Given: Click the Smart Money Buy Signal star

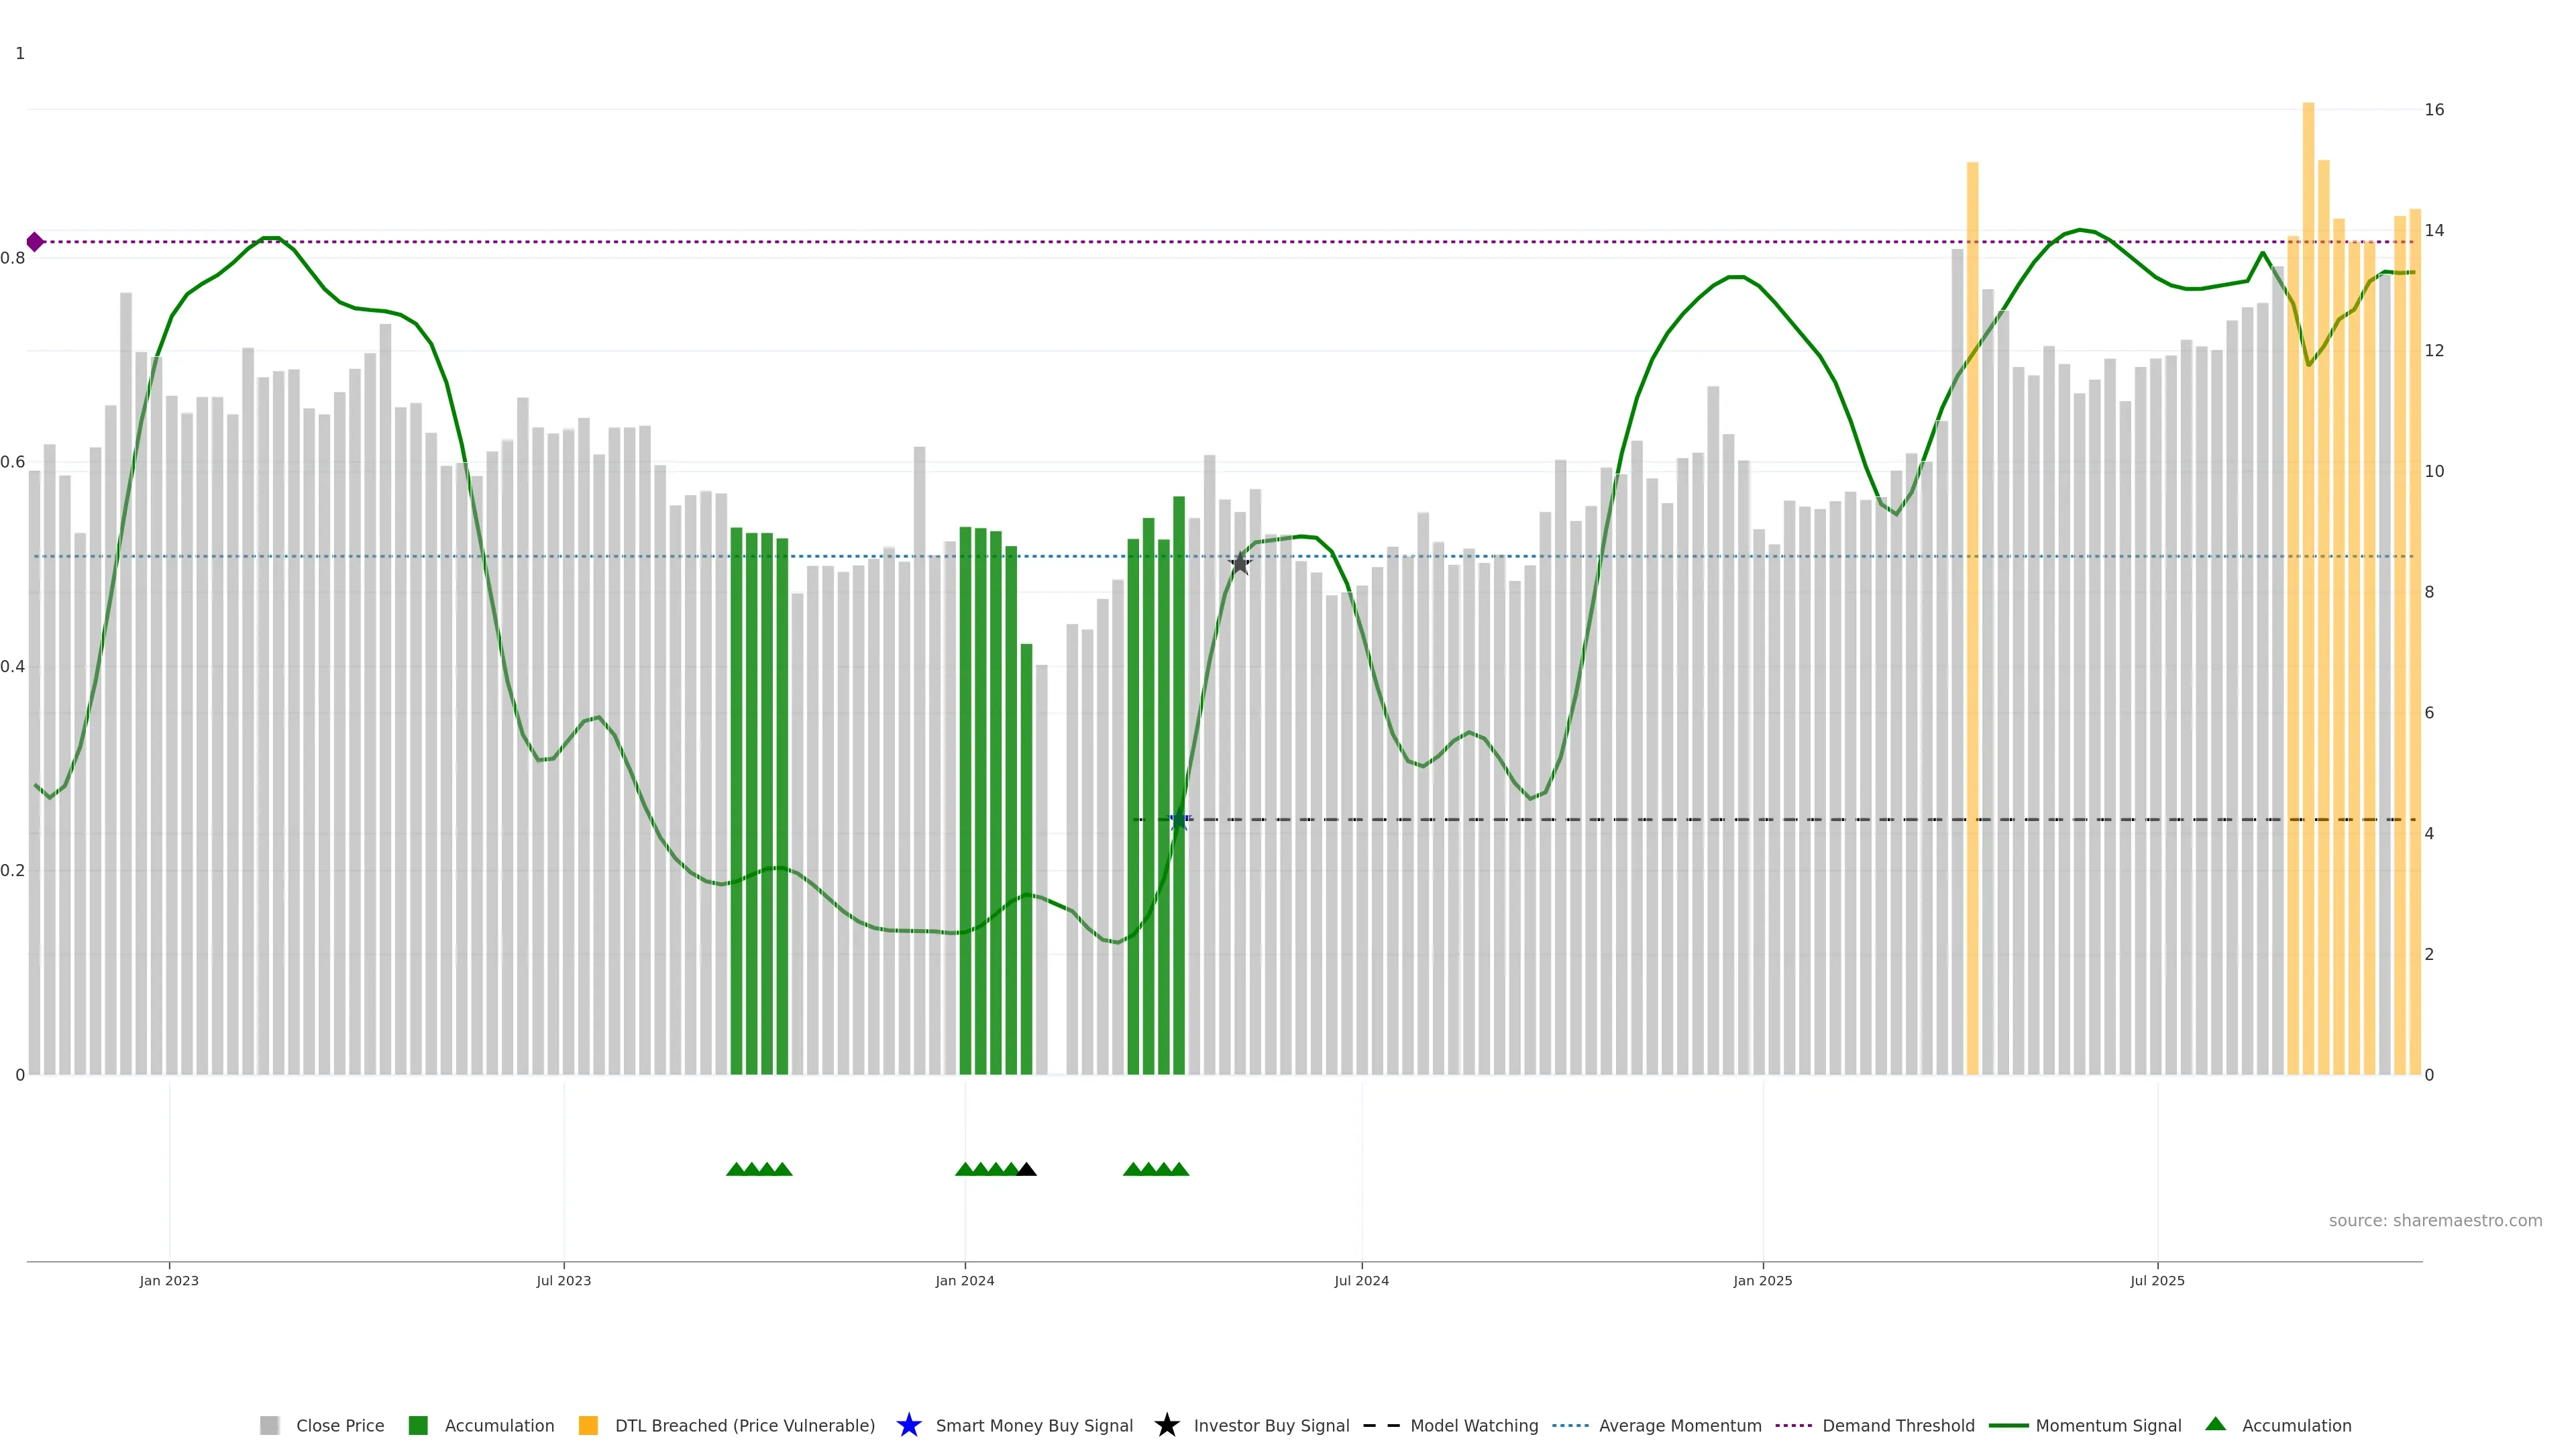Looking at the screenshot, I should tap(908, 1426).
